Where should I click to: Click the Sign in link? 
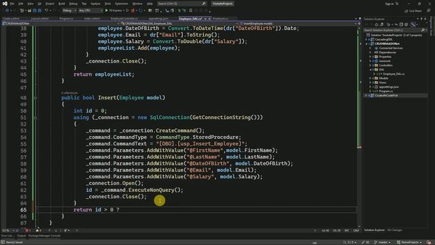389,3
